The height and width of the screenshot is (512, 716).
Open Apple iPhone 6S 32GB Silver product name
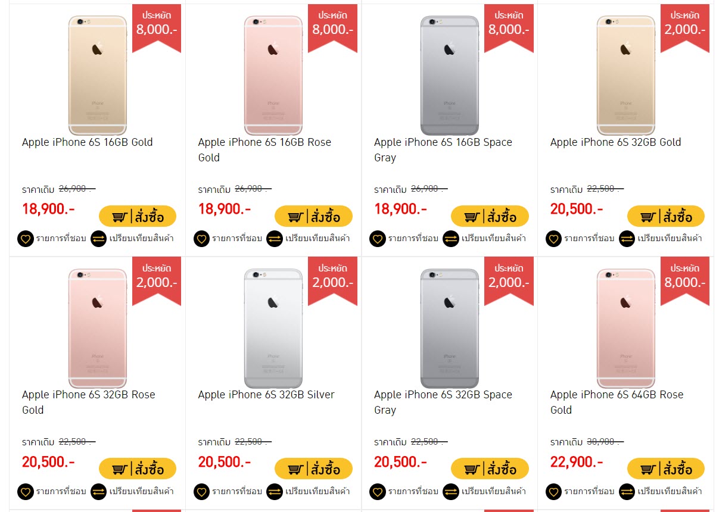pos(266,395)
